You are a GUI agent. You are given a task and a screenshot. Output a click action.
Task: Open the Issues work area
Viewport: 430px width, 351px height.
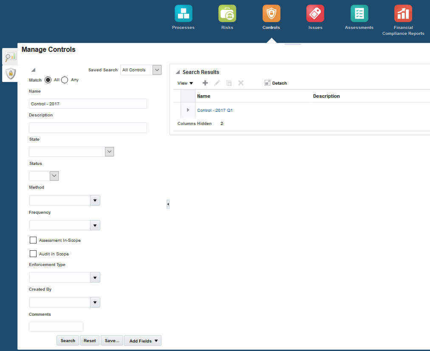(315, 13)
